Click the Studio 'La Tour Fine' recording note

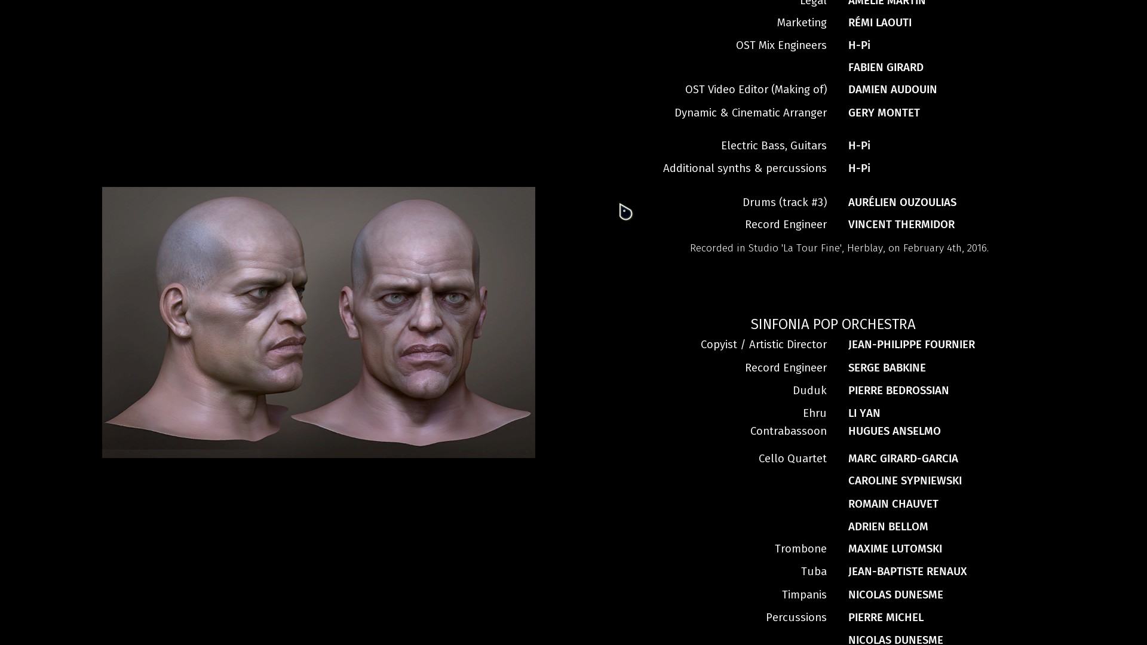point(839,248)
